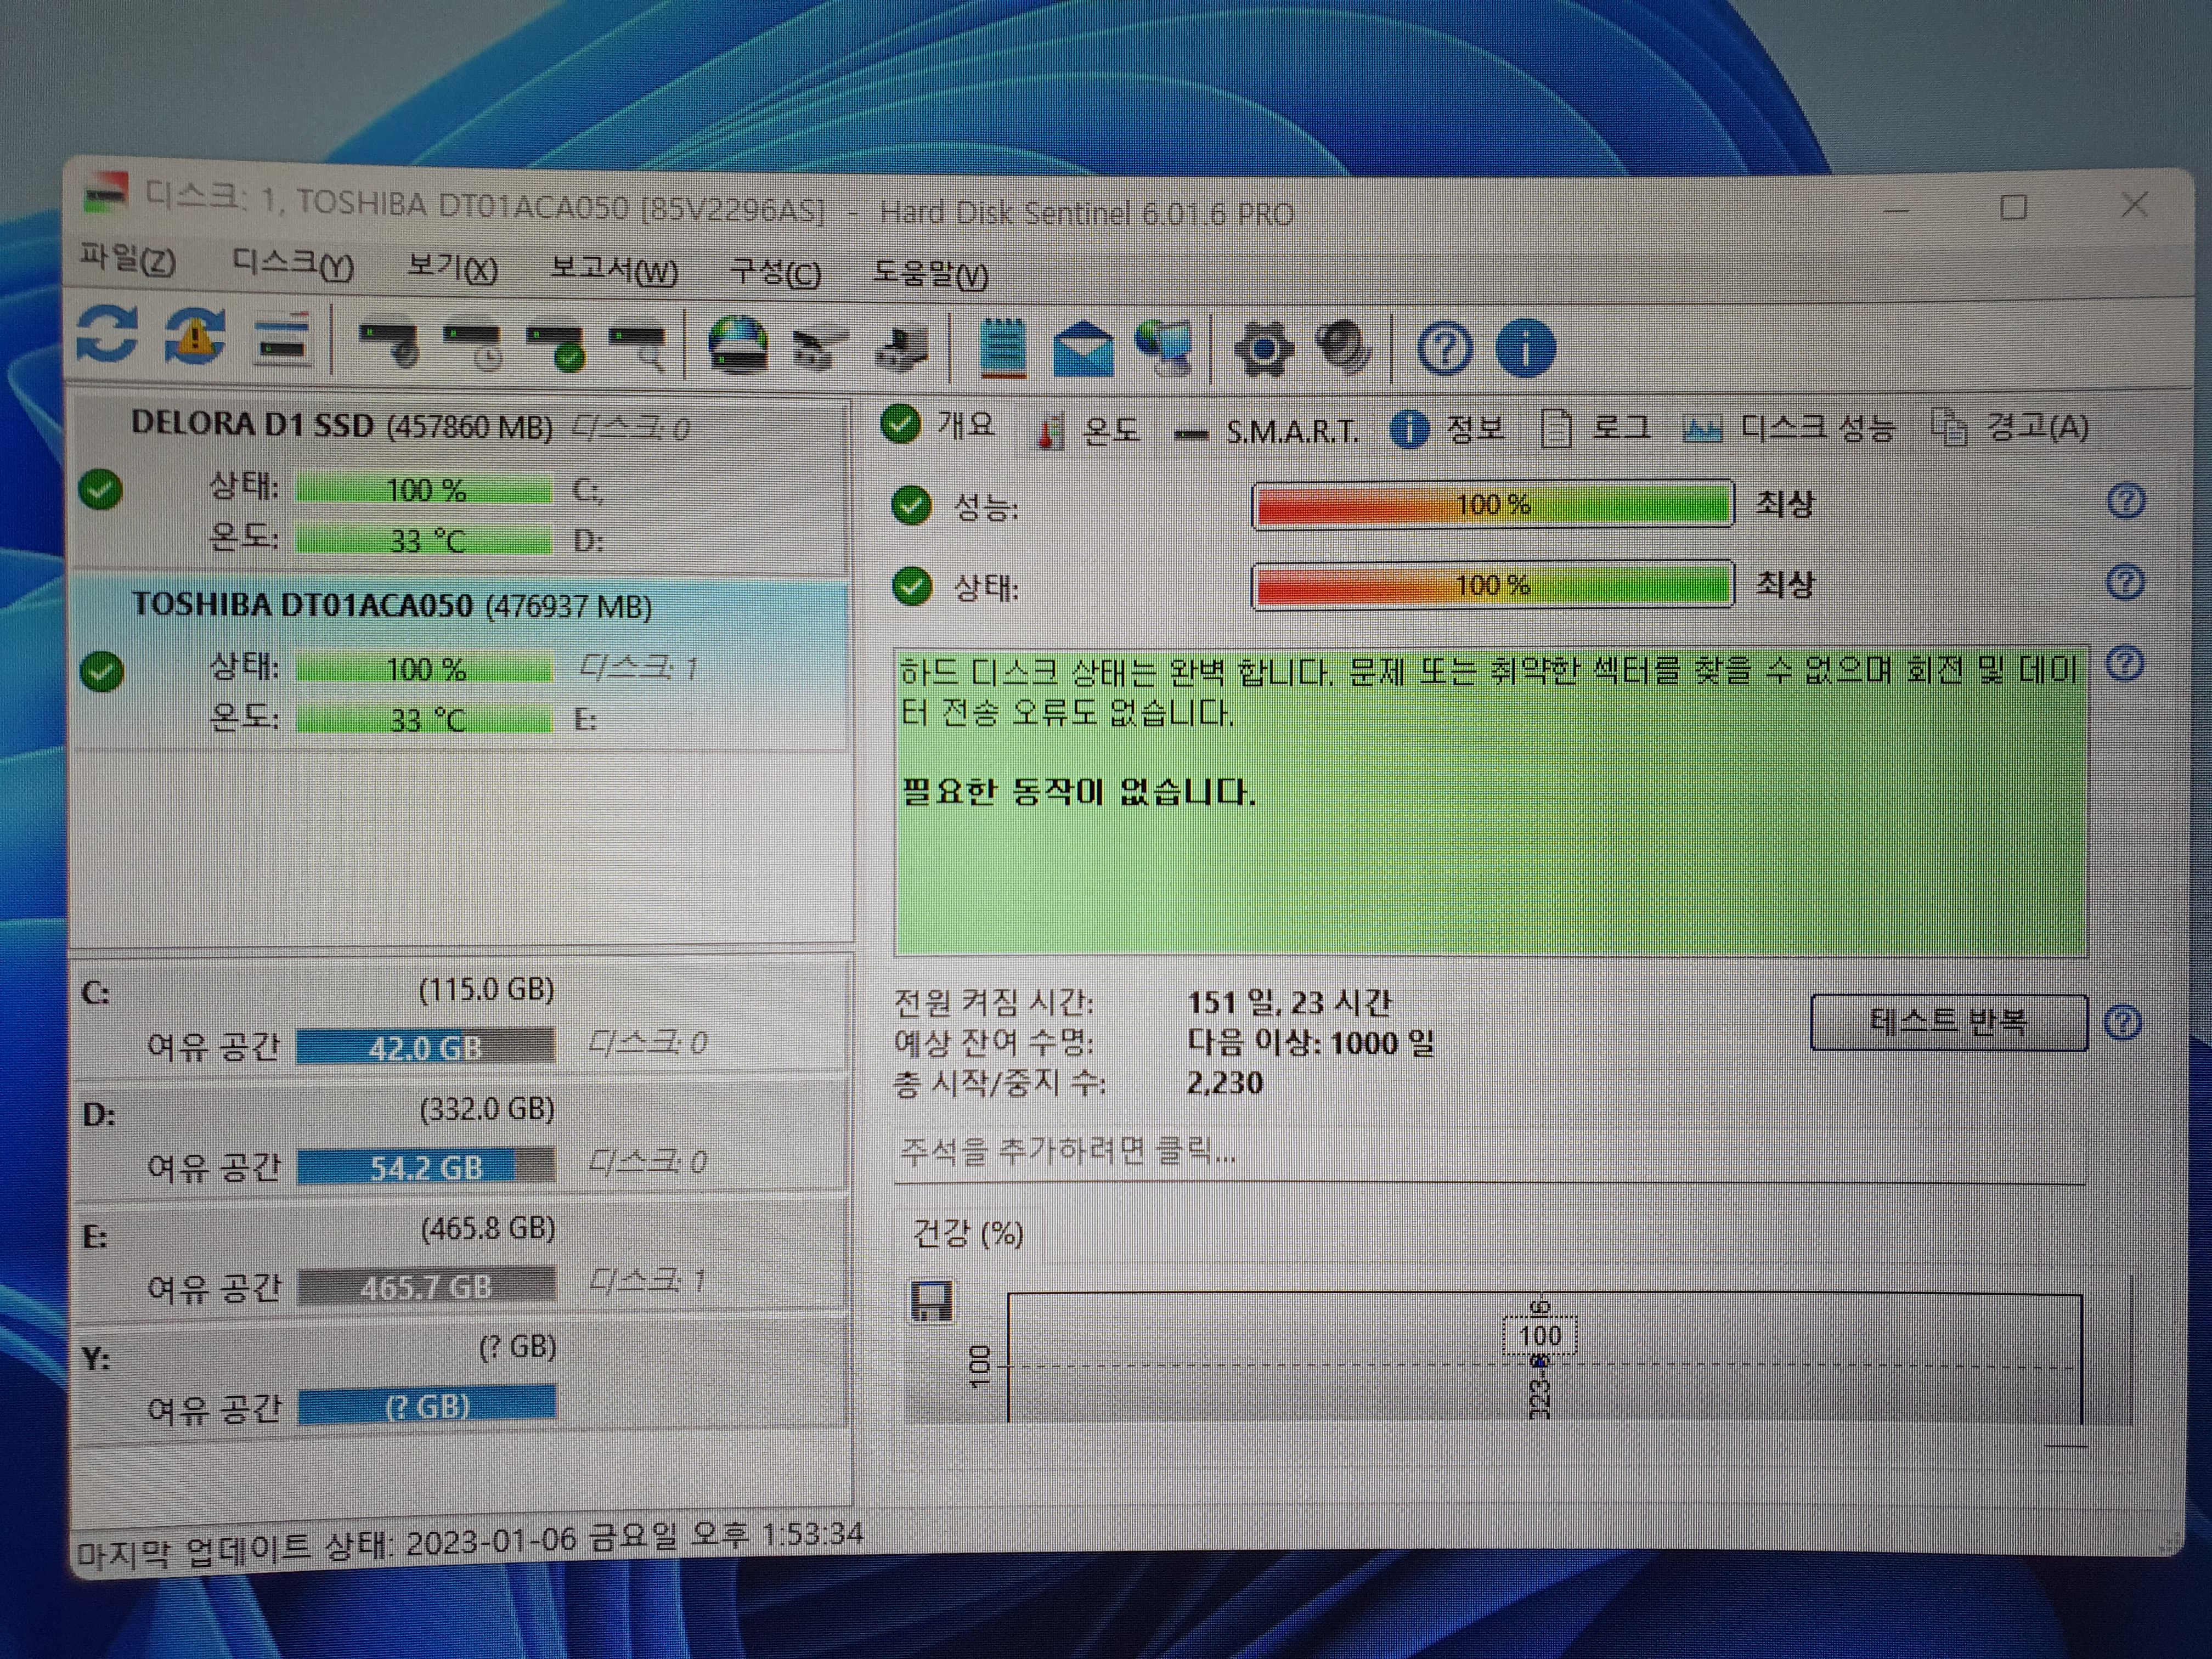Screen dimensions: 2212x1659
Task: Switch to the S.M.A.R.T. tab
Action: click(x=1266, y=432)
